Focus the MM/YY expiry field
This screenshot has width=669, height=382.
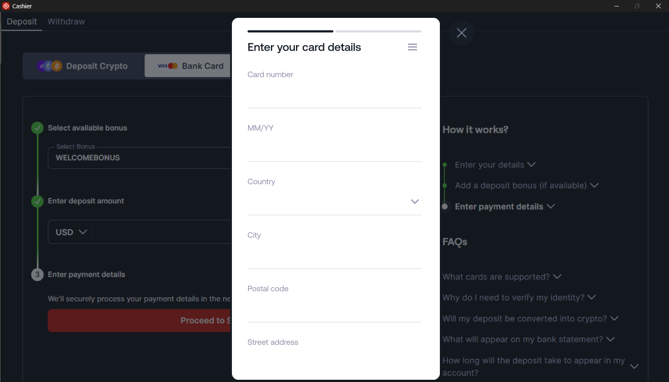[334, 148]
